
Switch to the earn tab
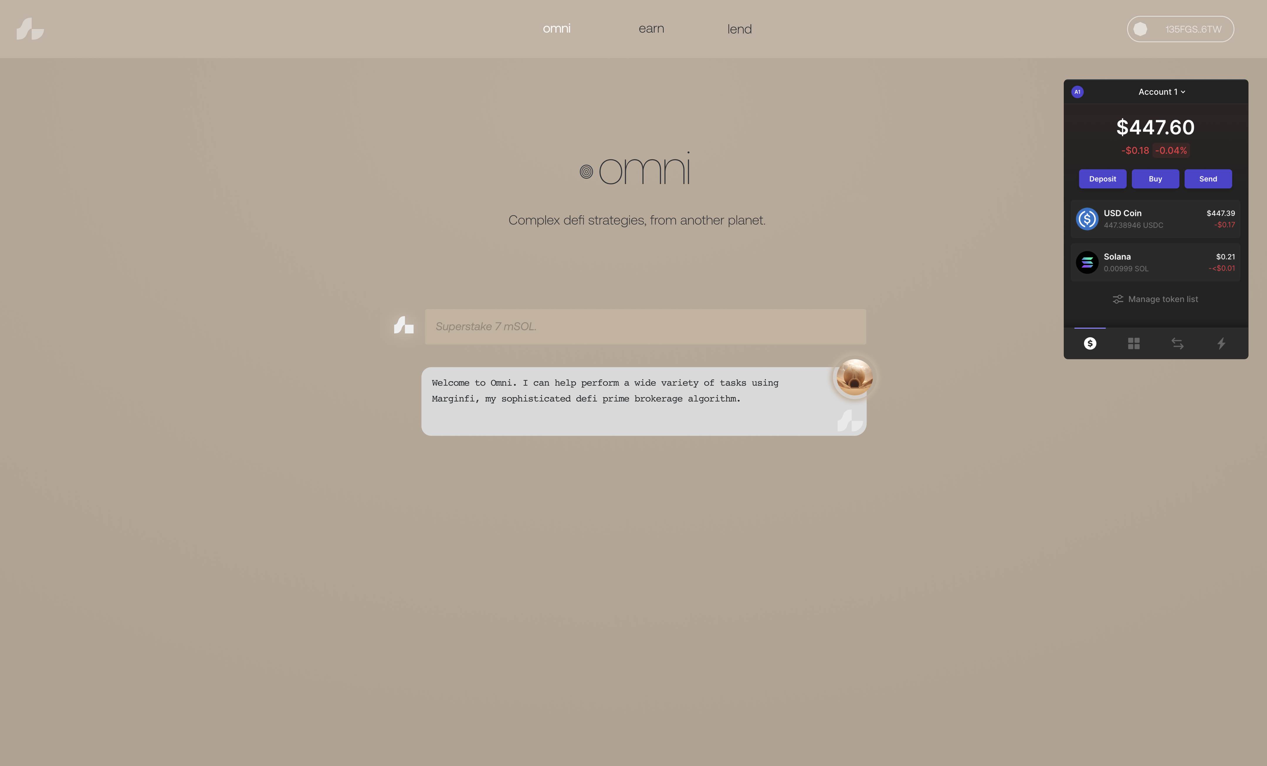pyautogui.click(x=652, y=28)
